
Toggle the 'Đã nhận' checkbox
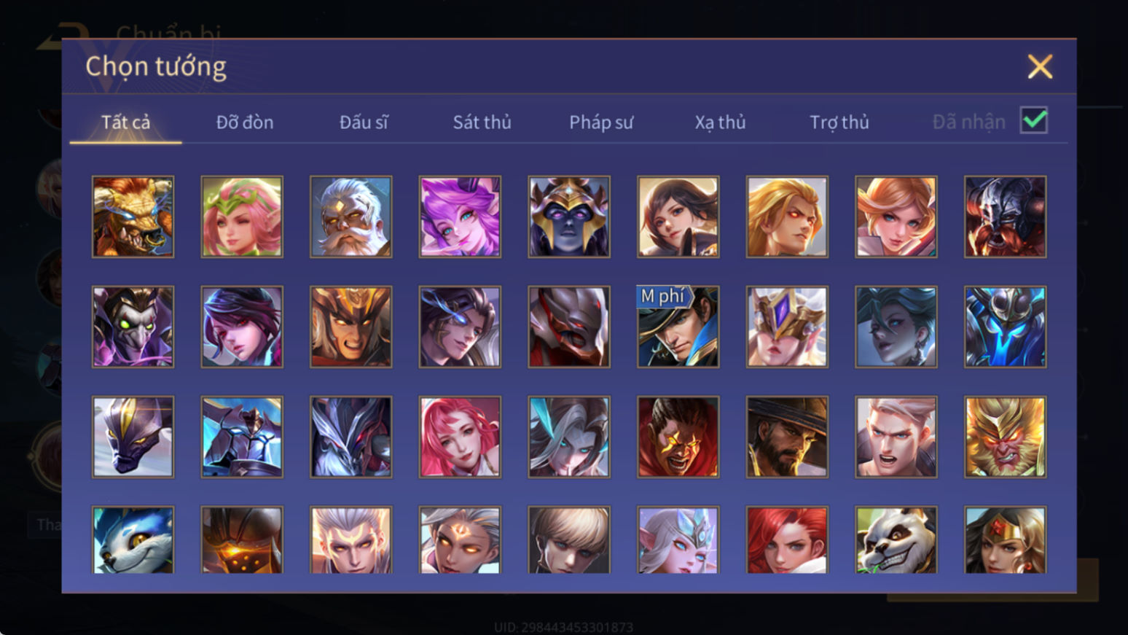click(x=1034, y=120)
